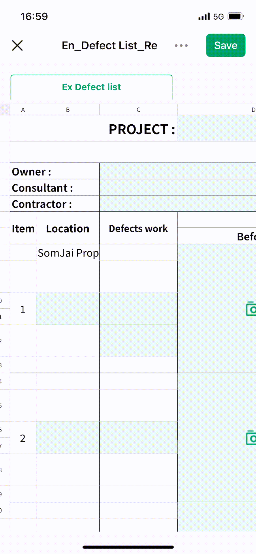Tap Defects work cell for item 2
The width and height of the screenshot is (256, 554).
[x=138, y=437]
